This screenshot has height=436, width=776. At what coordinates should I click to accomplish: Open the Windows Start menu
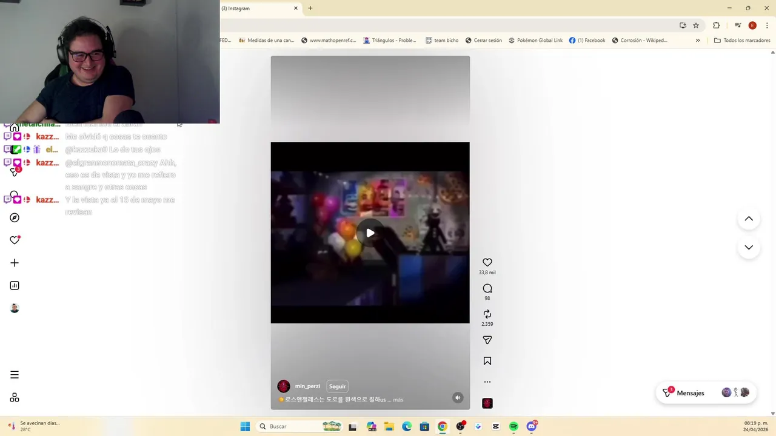point(245,426)
